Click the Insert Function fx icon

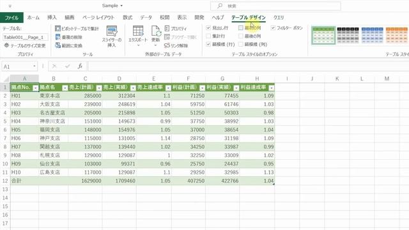point(80,66)
